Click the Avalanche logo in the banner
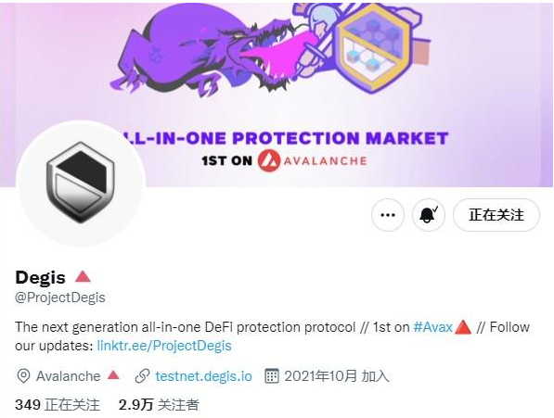 tap(269, 160)
